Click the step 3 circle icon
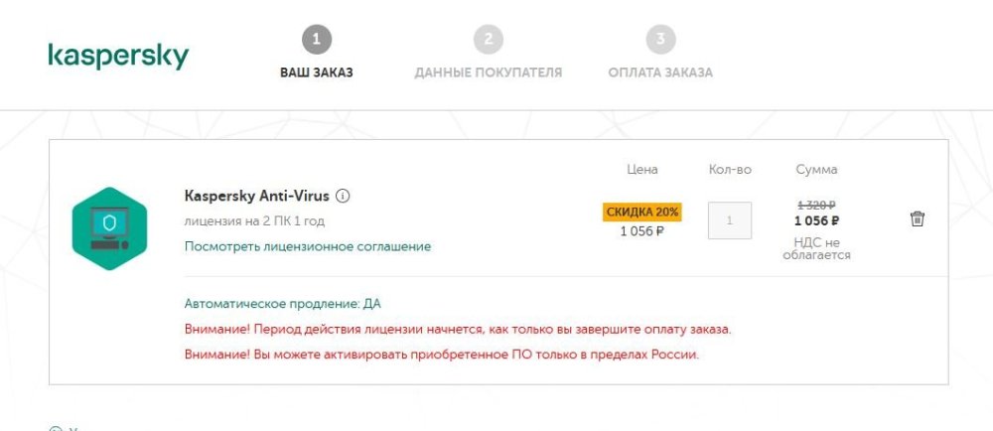Screen dimensions: 993x431 coord(660,40)
